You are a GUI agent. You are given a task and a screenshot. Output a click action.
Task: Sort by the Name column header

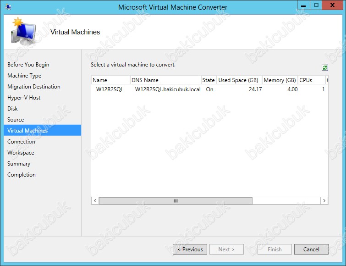[x=110, y=80]
